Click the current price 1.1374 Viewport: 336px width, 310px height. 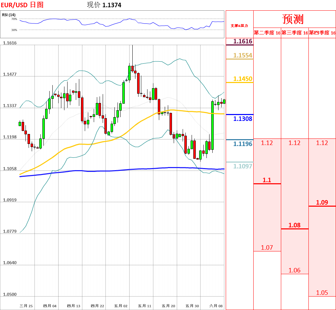pyautogui.click(x=112, y=5)
